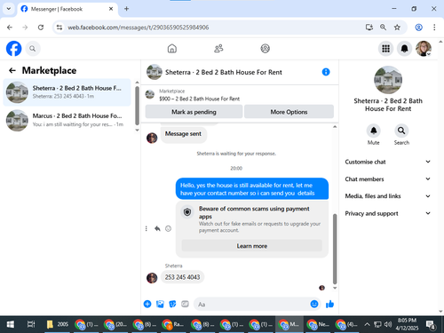Viewport: 444px width, 333px height.
Task: Open Sheterra chat in Marketplace list
Action: click(x=67, y=92)
